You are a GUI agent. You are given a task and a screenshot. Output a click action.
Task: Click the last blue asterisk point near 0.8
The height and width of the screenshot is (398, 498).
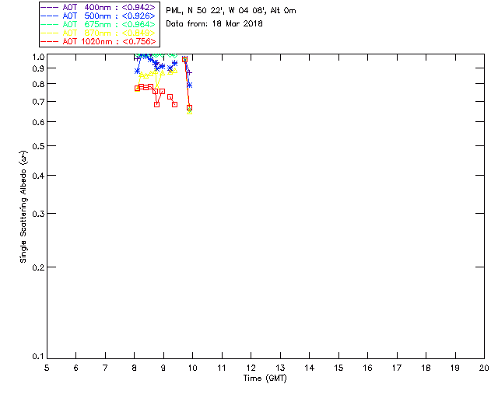click(190, 85)
